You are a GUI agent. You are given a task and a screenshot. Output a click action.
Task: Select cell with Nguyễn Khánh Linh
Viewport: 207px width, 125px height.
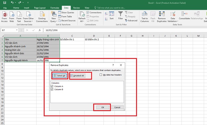(20, 46)
